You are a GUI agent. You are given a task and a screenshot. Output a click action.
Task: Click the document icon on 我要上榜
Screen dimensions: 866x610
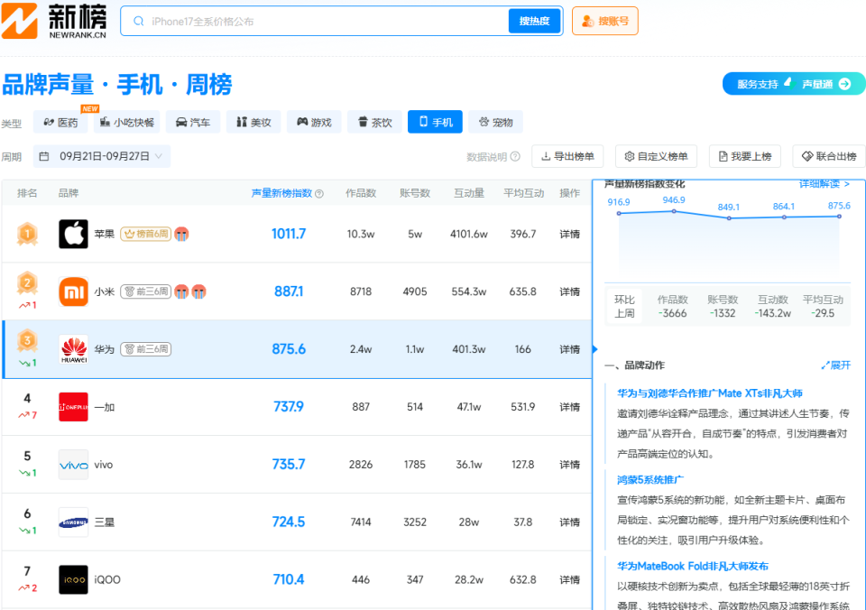click(x=720, y=156)
